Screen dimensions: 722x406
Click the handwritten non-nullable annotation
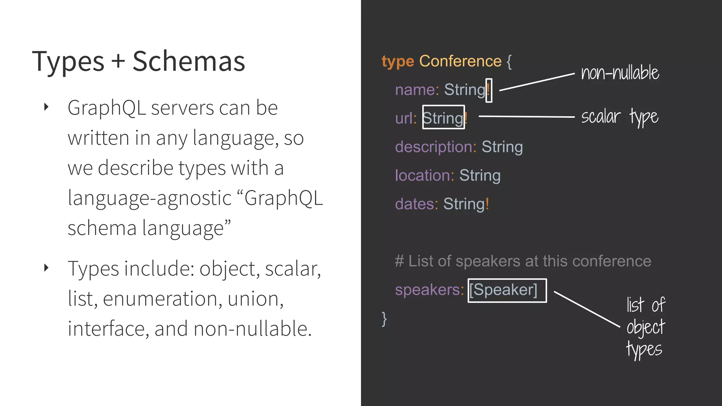pyautogui.click(x=620, y=73)
